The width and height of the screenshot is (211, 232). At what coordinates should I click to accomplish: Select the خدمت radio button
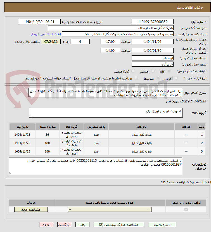[153, 71]
